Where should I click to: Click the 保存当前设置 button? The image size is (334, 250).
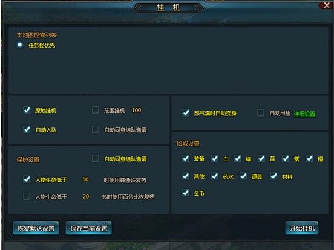(88, 228)
